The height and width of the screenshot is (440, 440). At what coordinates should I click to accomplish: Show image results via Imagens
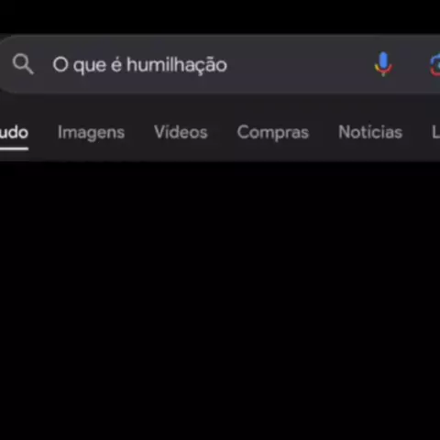pos(91,132)
